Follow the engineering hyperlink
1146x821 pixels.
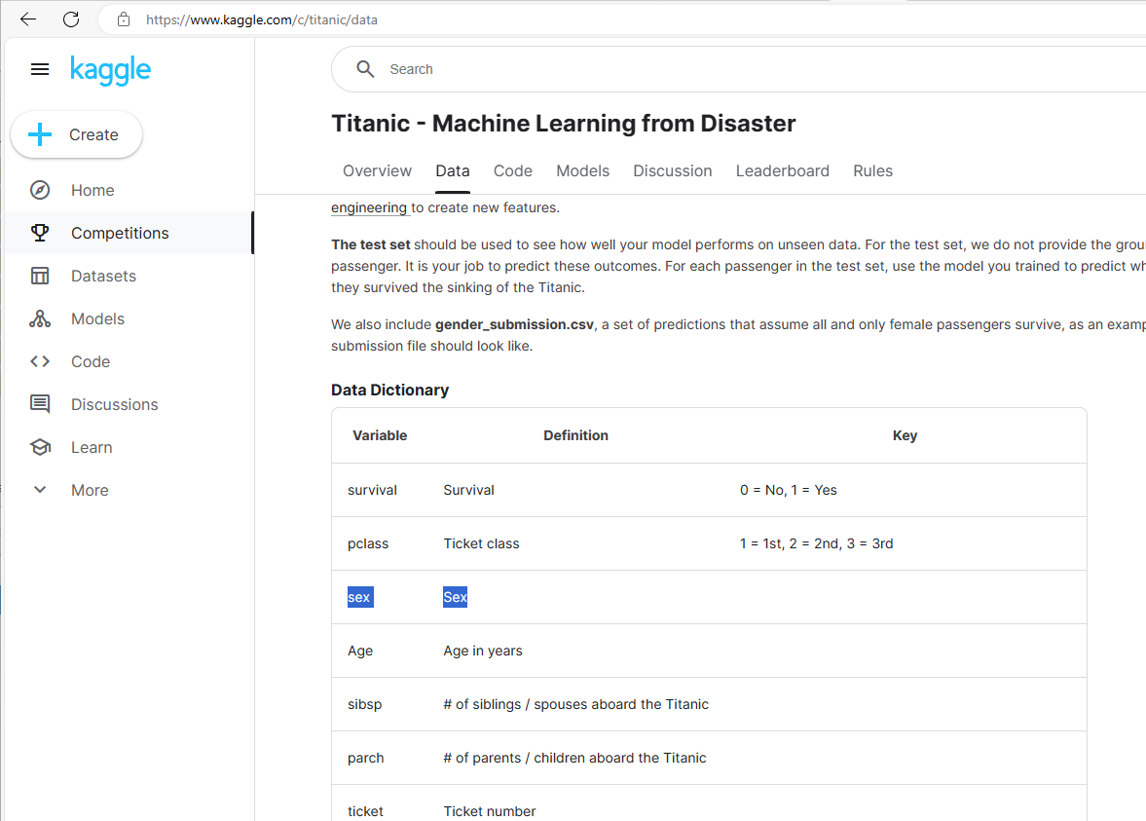[369, 207]
